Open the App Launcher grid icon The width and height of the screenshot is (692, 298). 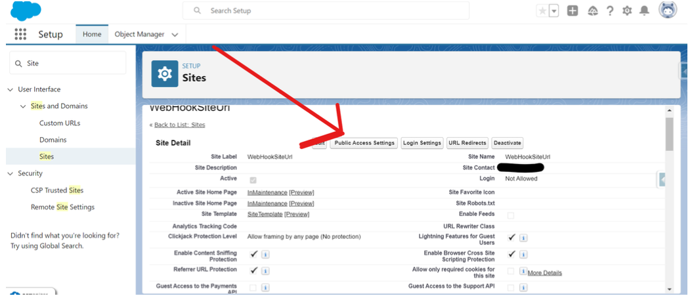coord(20,35)
